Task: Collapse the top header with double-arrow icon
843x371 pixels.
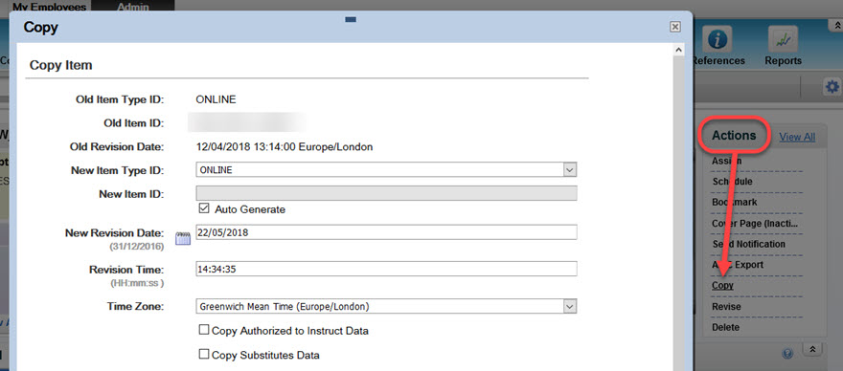Action: [836, 26]
